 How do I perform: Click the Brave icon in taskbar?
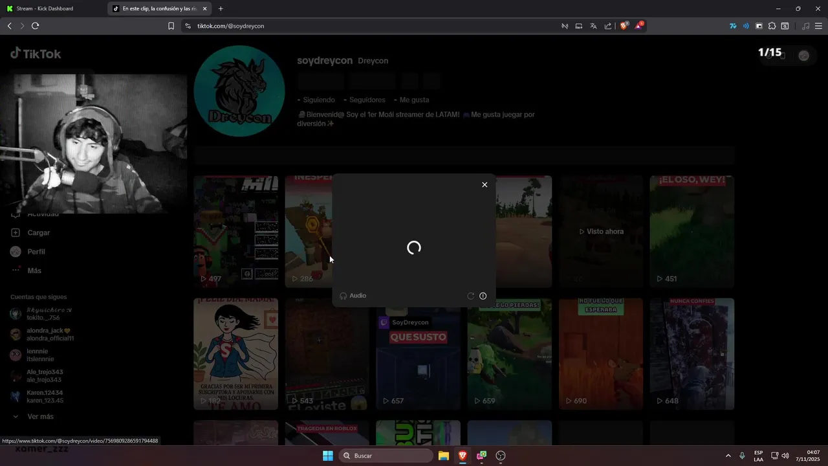[x=463, y=456]
